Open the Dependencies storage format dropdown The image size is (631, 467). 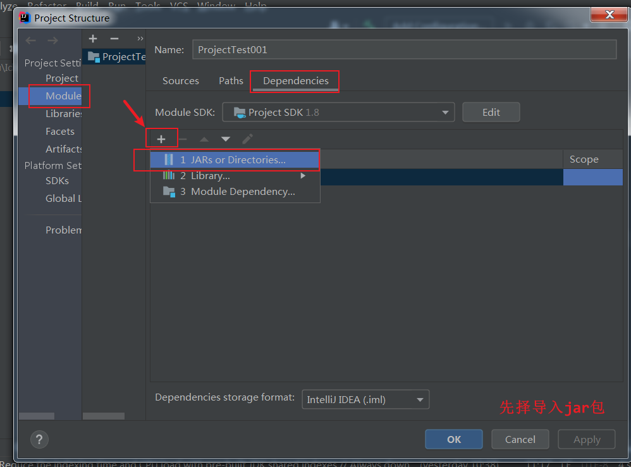tap(365, 399)
